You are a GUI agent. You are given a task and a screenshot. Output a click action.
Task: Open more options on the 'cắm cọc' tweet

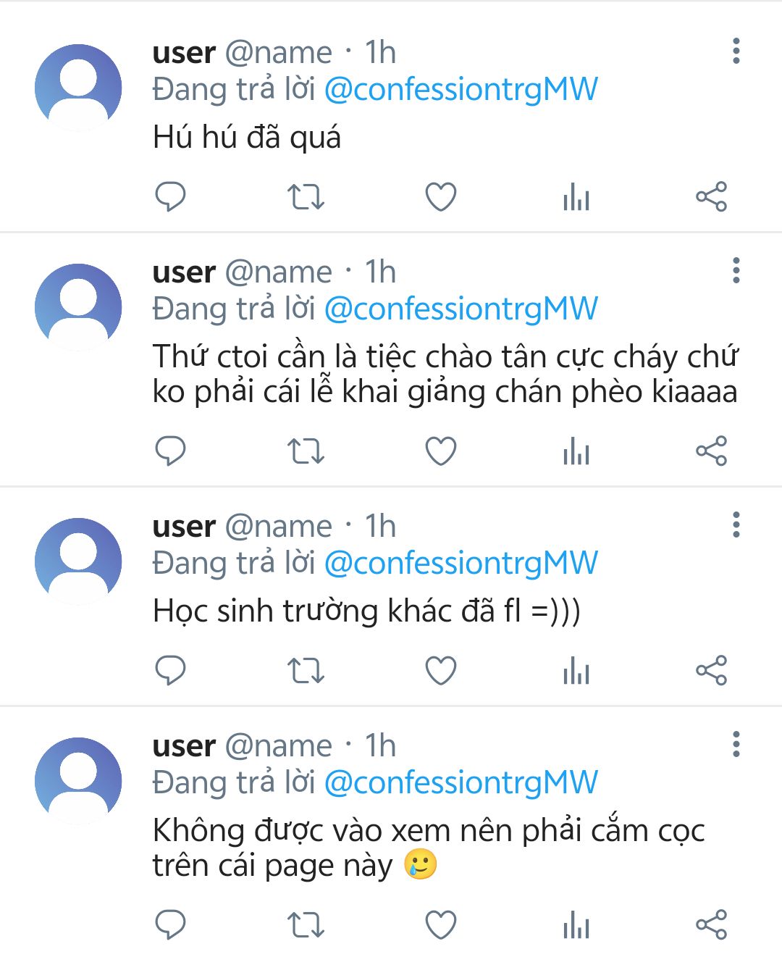736,744
